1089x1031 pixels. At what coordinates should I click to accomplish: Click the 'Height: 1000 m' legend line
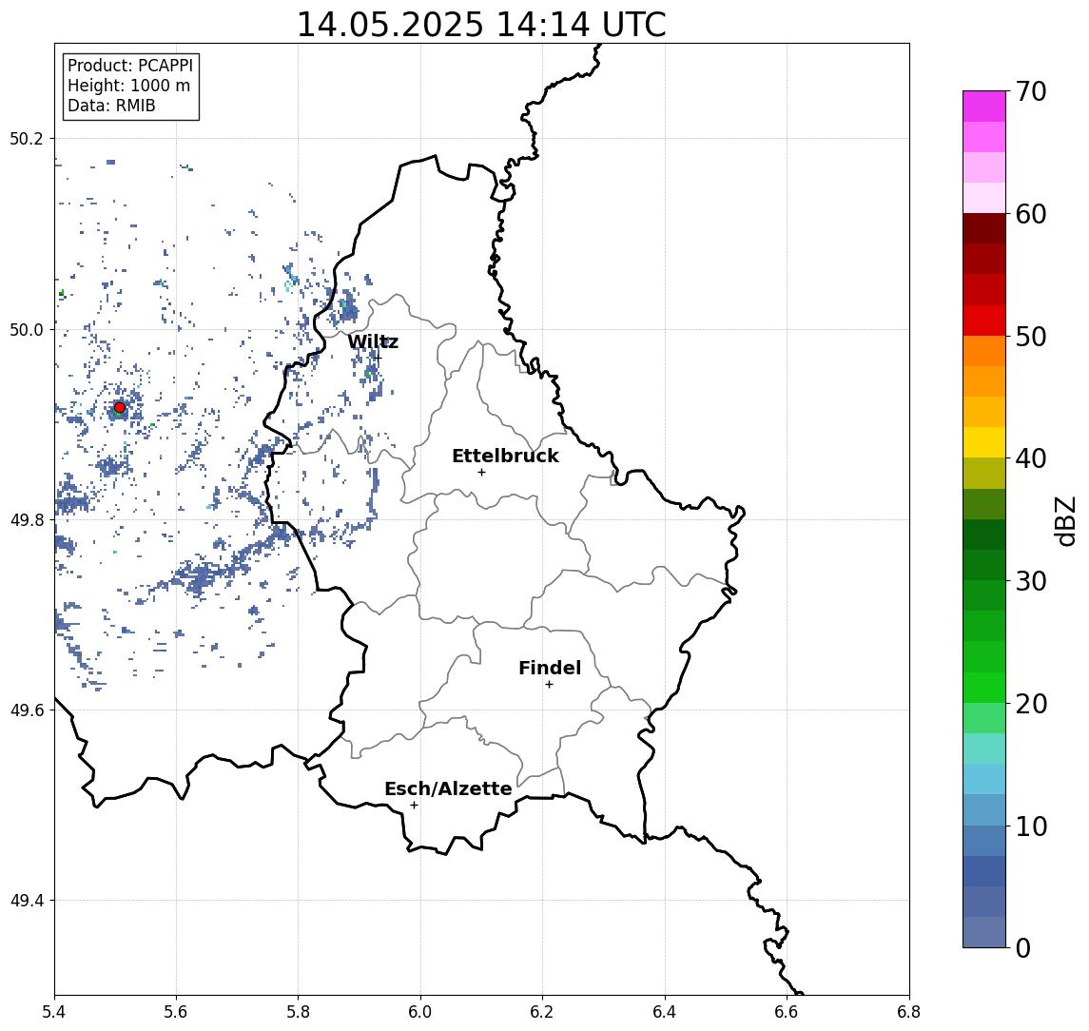coord(128,86)
